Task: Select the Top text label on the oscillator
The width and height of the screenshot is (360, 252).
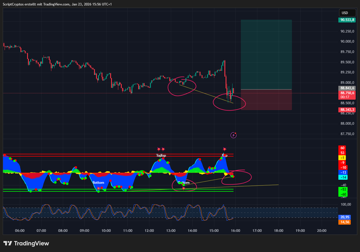Action: point(159,155)
